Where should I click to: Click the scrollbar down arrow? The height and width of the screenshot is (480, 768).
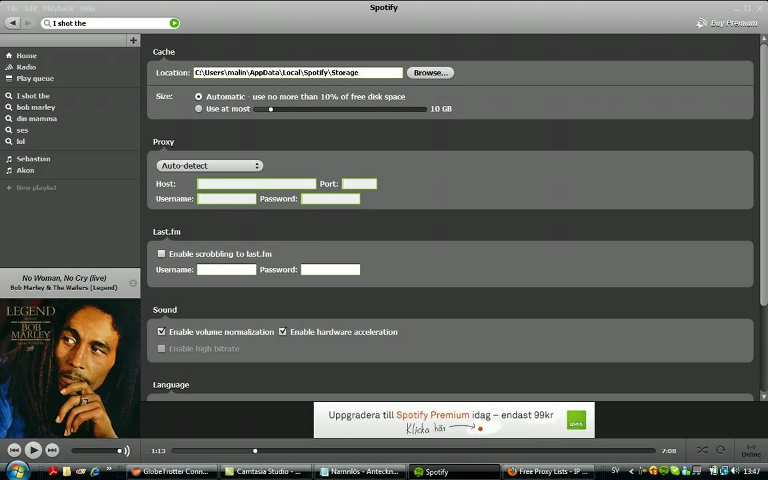[x=763, y=396]
